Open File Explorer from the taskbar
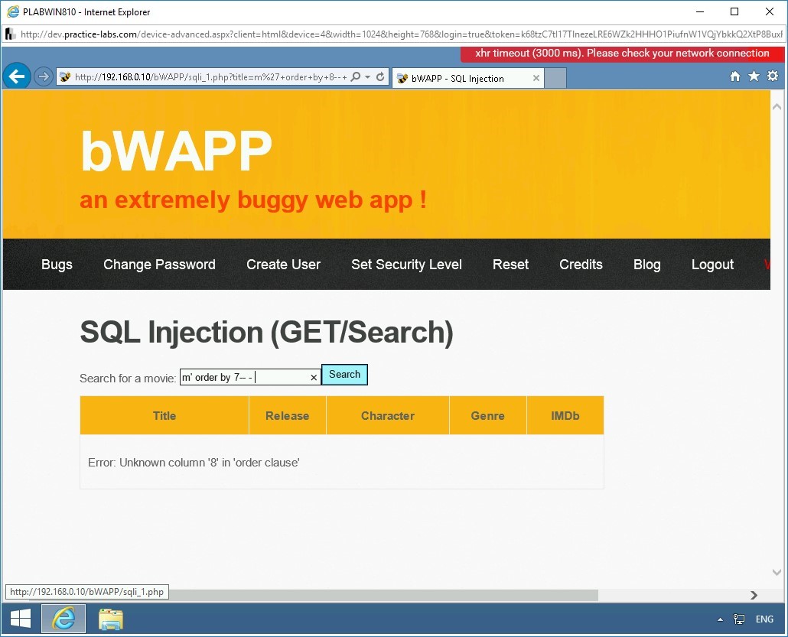 [x=110, y=619]
